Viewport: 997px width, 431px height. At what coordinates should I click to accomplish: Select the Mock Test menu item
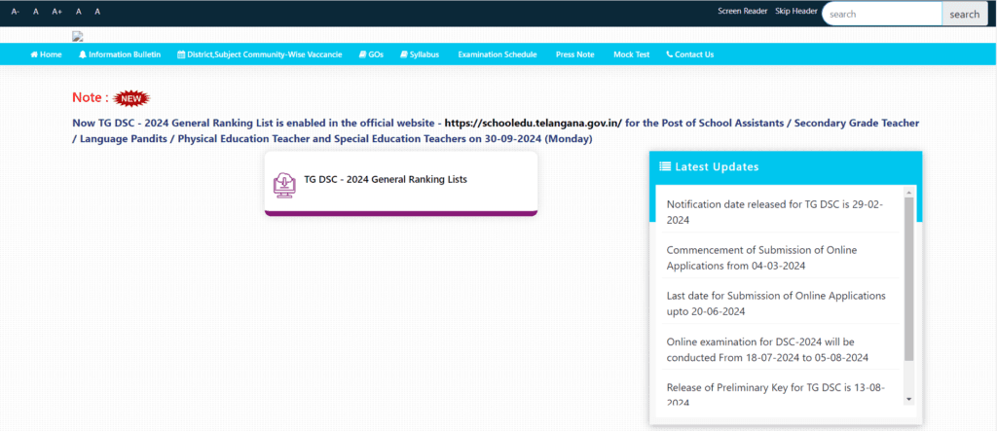point(631,54)
